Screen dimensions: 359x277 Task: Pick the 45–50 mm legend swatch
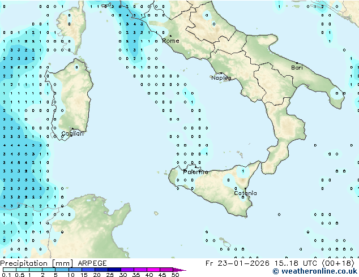click(x=166, y=270)
